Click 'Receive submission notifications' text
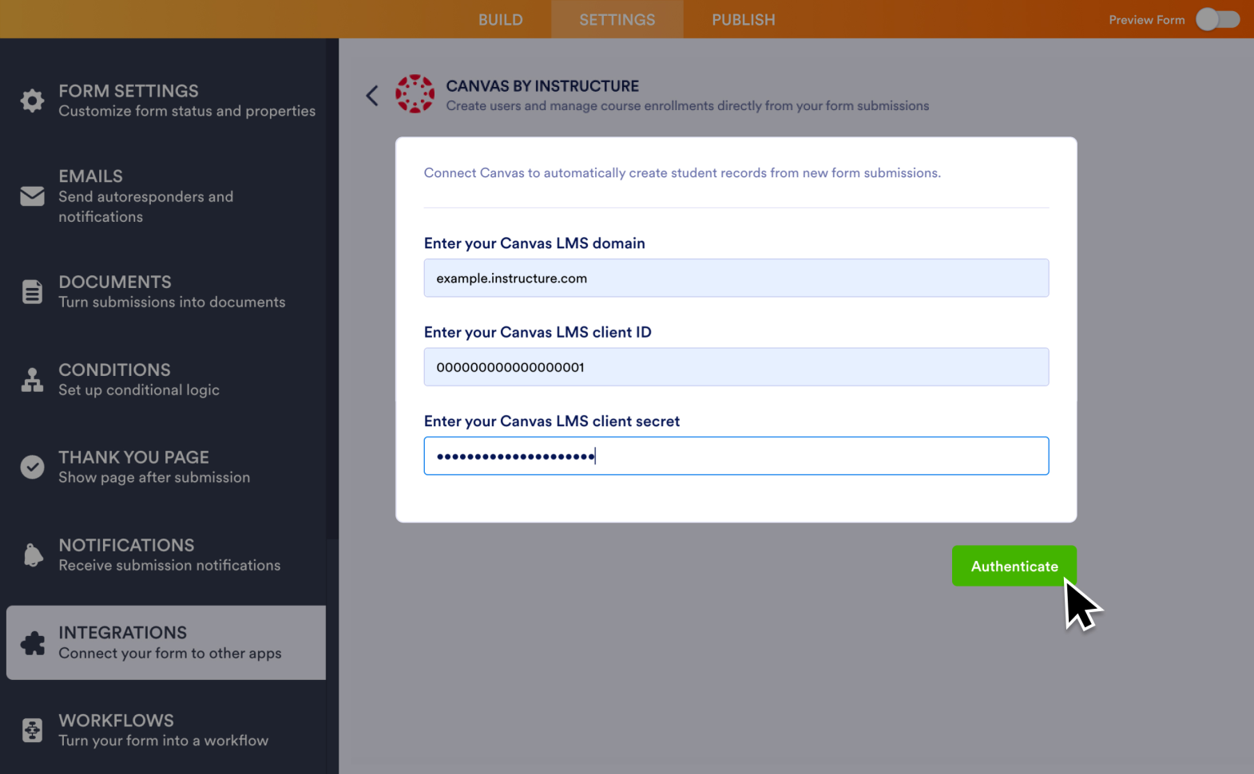This screenshot has width=1254, height=774. 169,566
